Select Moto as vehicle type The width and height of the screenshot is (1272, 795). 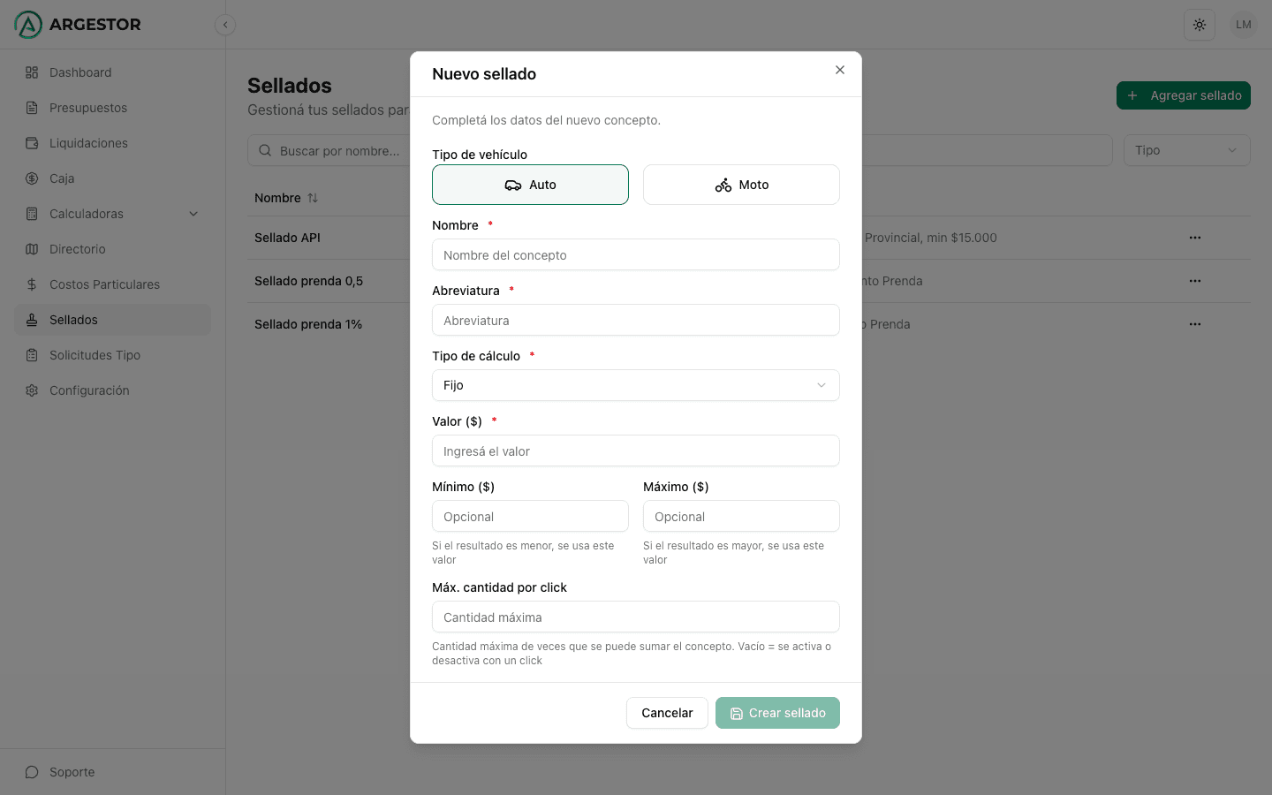741,185
